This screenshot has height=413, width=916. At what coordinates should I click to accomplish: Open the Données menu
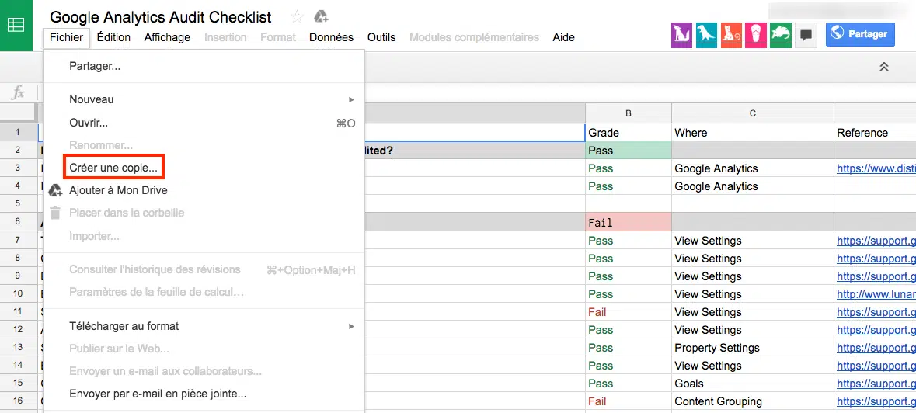331,37
